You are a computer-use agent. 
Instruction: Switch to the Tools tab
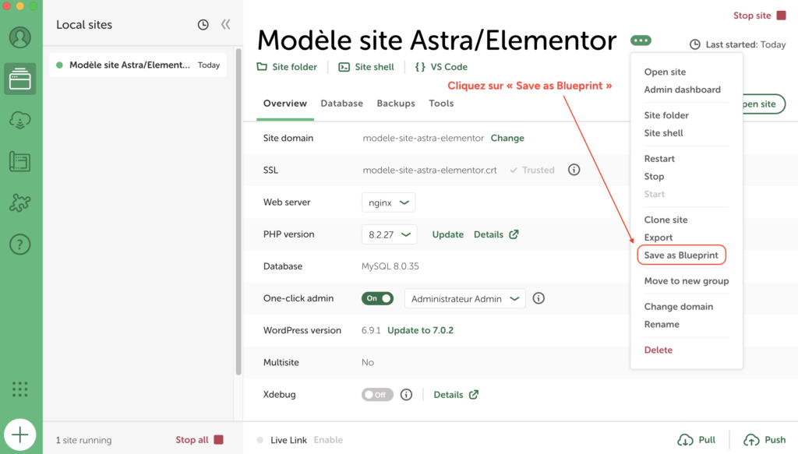point(441,104)
